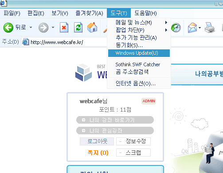Click the 로그아웃 button

97,141
